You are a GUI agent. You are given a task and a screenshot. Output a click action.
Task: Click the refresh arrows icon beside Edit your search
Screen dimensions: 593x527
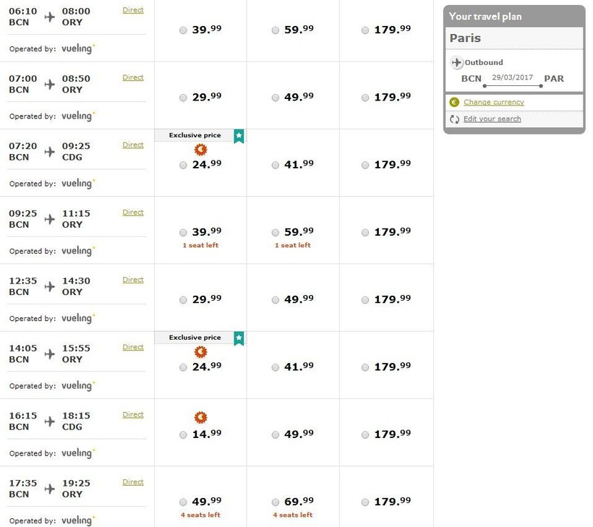pyautogui.click(x=454, y=119)
